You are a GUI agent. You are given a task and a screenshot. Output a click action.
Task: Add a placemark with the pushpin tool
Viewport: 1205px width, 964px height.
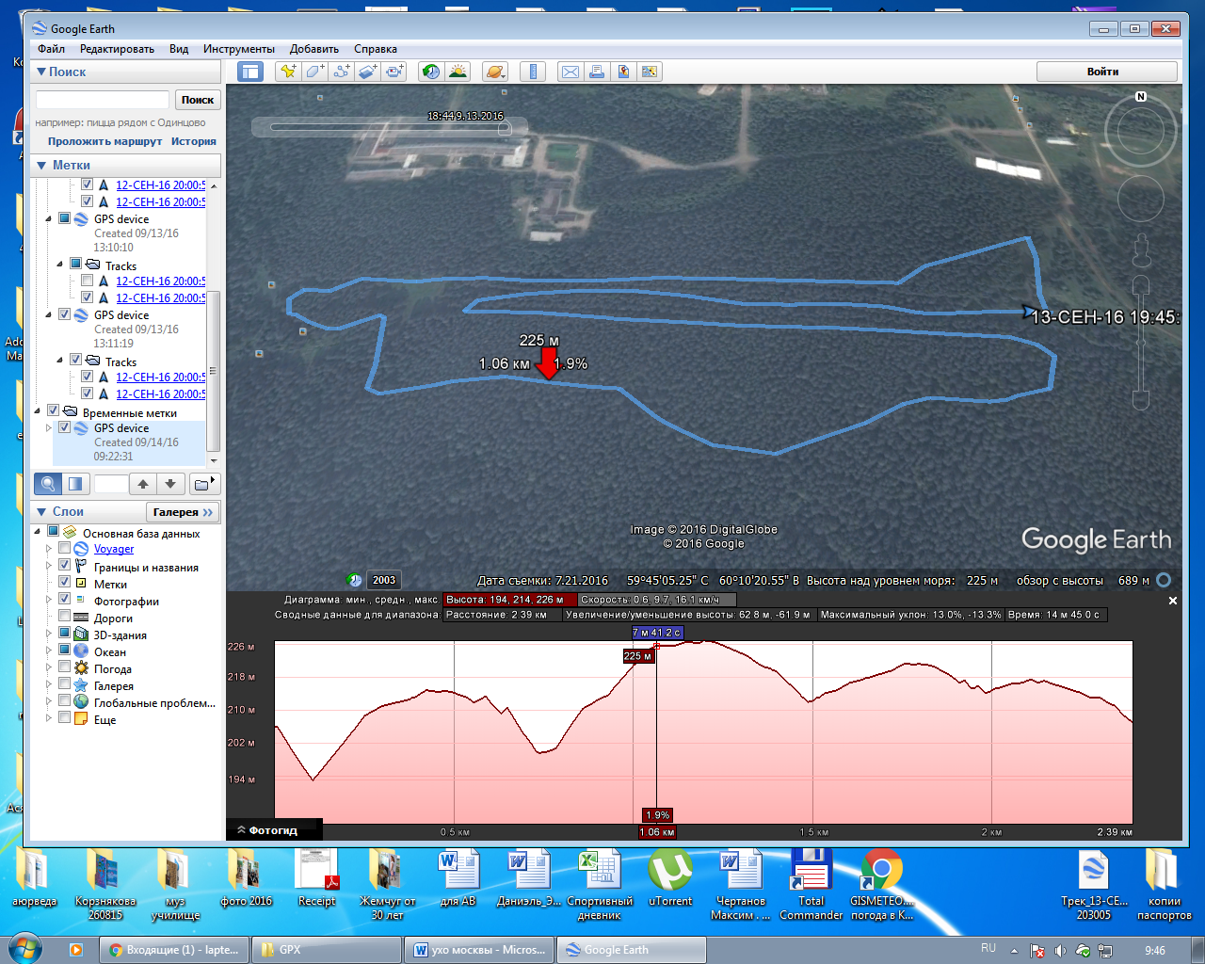click(x=288, y=72)
